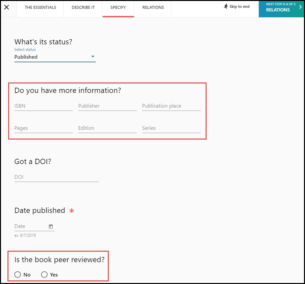Switch to The Essentials tab
Viewport: 305px width, 284px height.
40,7
